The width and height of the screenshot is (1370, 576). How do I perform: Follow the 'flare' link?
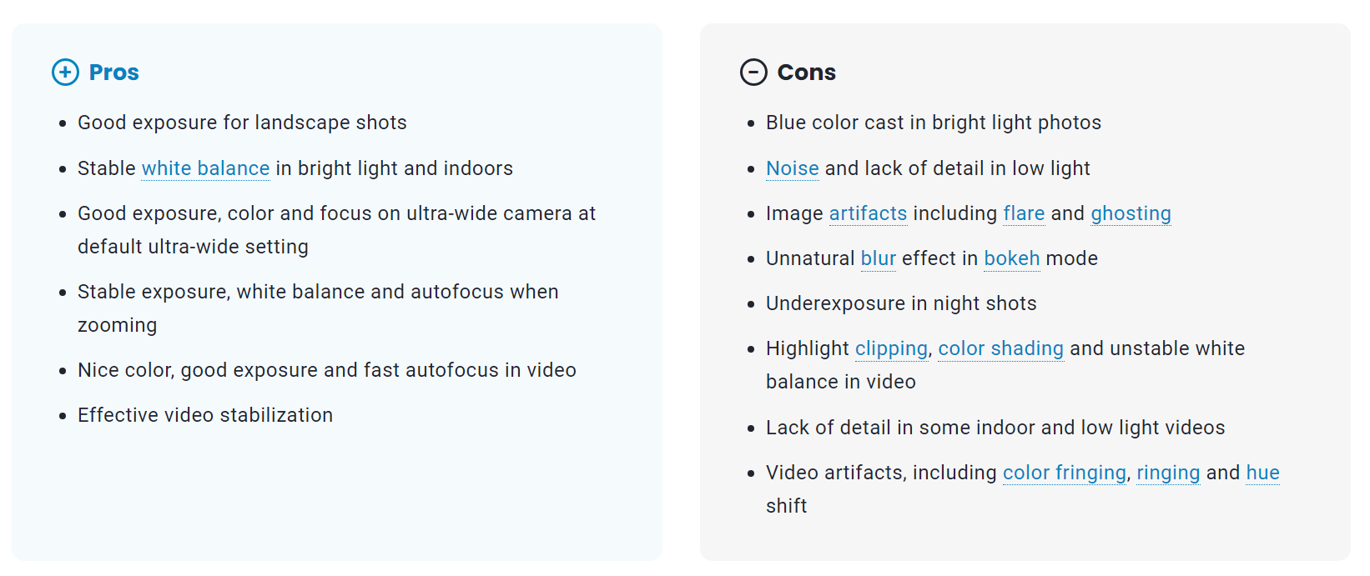tap(1024, 213)
